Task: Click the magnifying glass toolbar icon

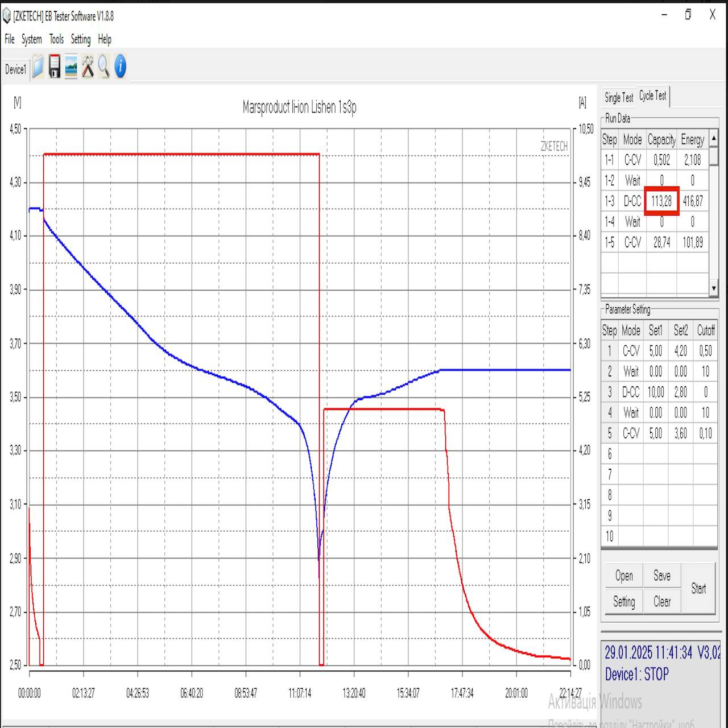Action: [104, 67]
